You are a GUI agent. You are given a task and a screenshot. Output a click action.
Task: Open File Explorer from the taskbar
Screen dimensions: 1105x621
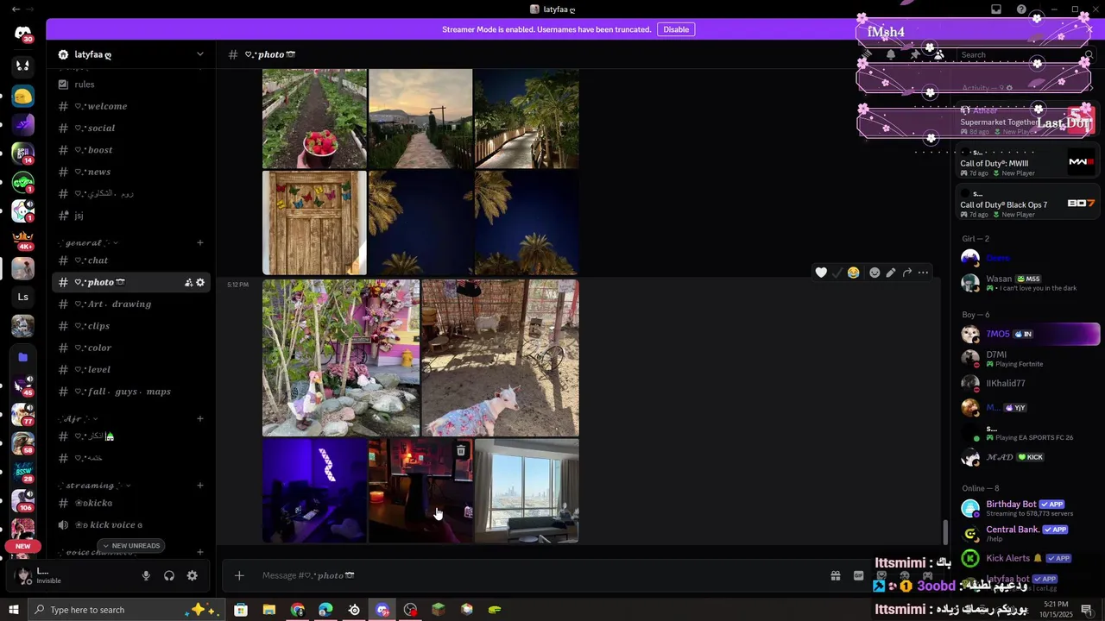click(269, 610)
